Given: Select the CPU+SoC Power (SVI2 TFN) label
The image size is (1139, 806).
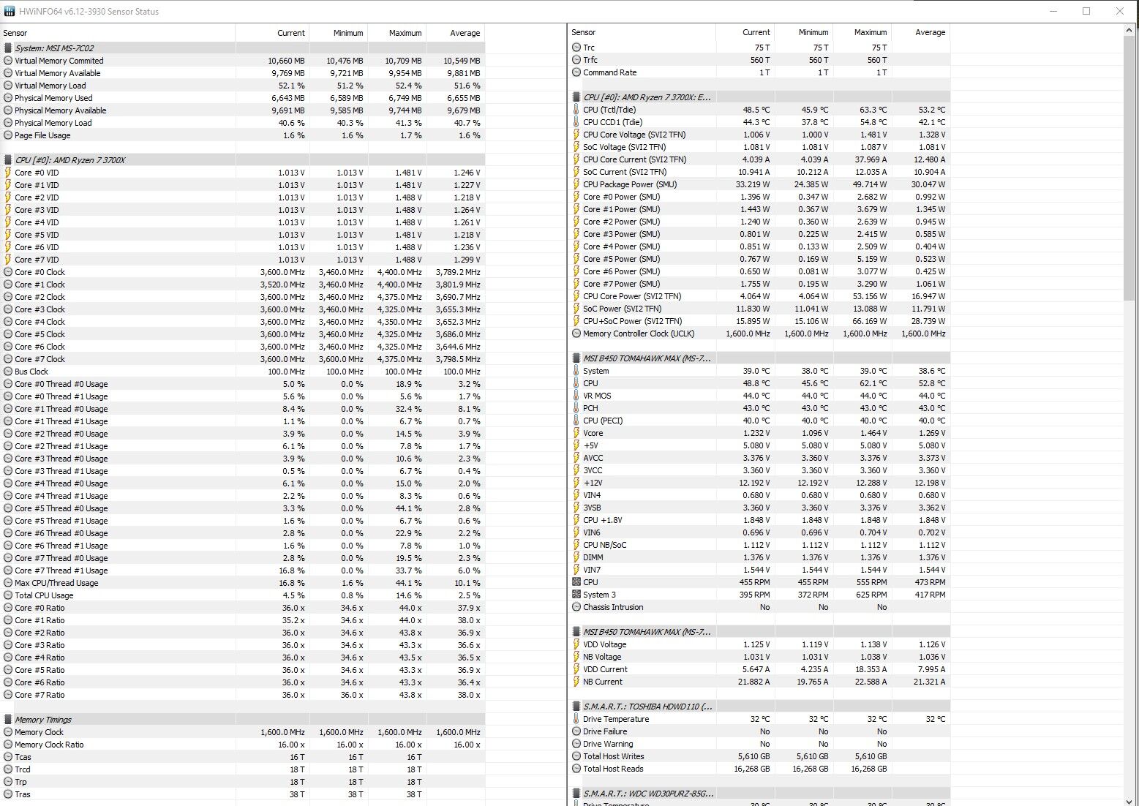Looking at the screenshot, I should click(x=633, y=321).
